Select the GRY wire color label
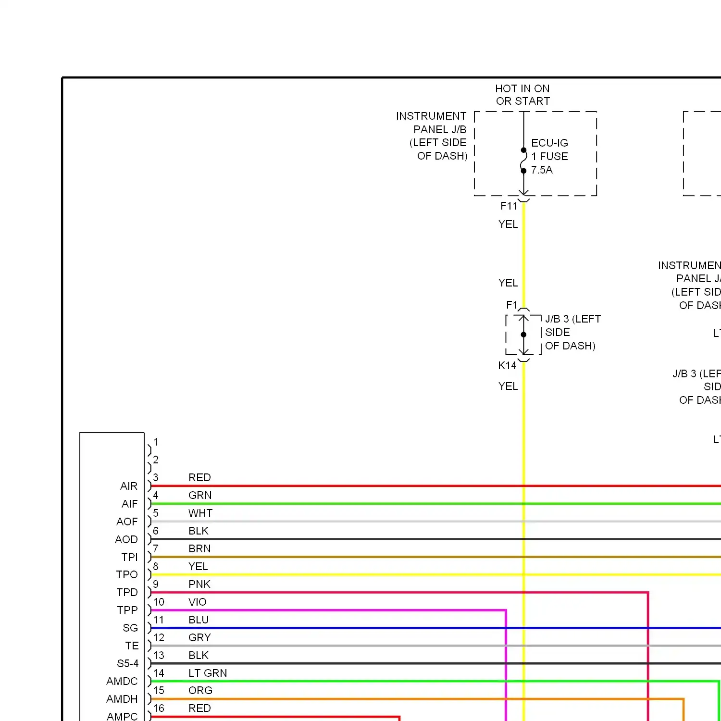This screenshot has width=721, height=721. coord(199,637)
